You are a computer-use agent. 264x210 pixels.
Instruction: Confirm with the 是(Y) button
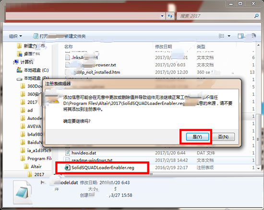pos(197,137)
